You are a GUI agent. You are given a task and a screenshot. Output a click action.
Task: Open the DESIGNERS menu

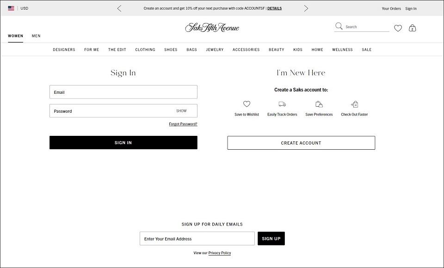pos(64,49)
